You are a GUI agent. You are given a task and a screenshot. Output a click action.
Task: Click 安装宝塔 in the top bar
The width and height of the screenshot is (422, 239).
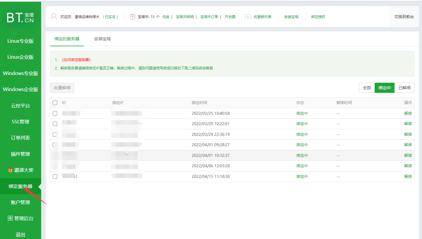pos(291,17)
